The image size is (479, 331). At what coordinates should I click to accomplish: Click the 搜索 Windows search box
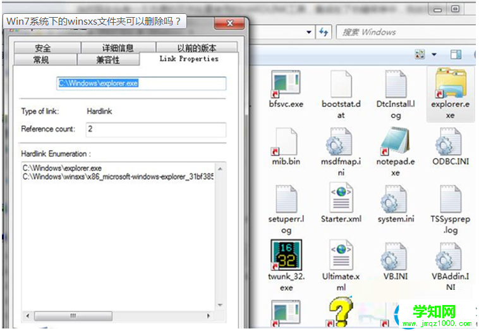[x=406, y=32]
